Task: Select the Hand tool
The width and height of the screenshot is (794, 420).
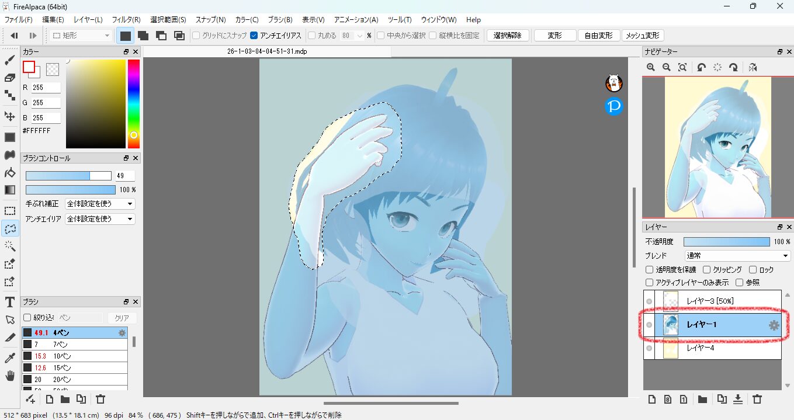Action: pos(10,376)
